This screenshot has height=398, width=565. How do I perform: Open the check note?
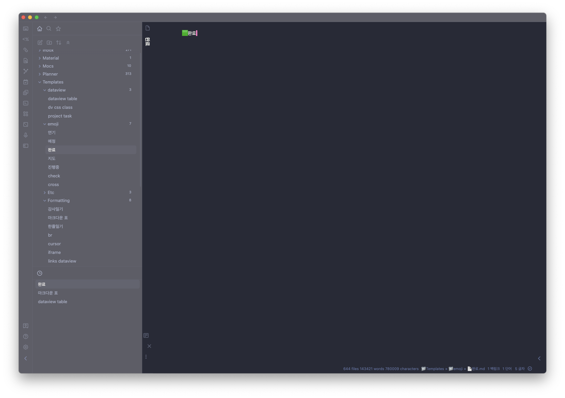click(x=91, y=176)
